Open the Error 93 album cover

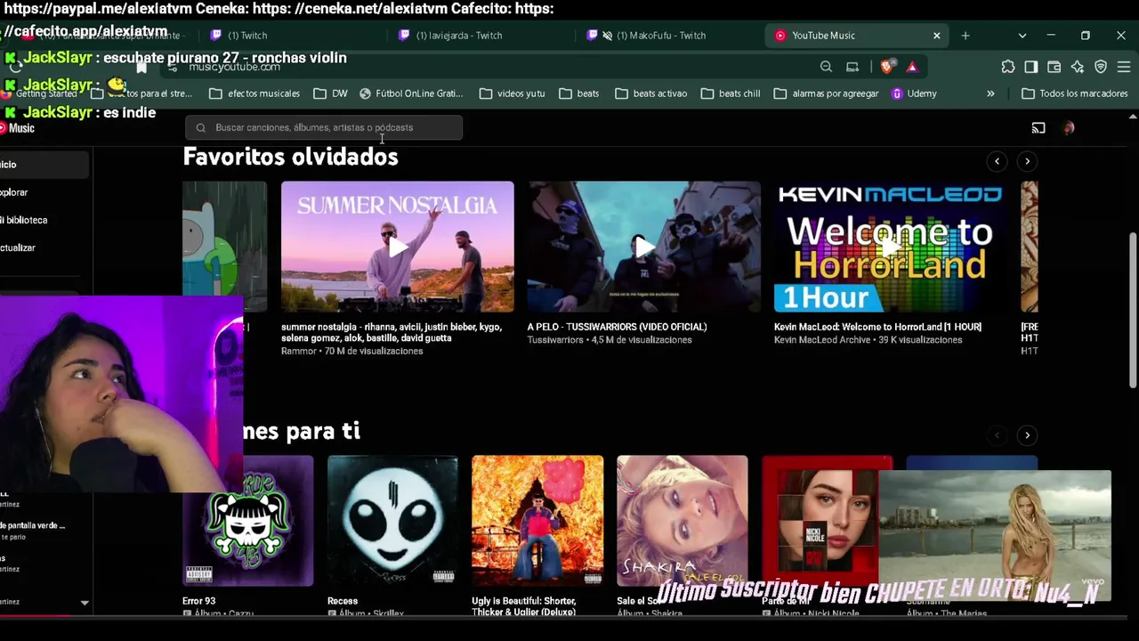tap(248, 521)
